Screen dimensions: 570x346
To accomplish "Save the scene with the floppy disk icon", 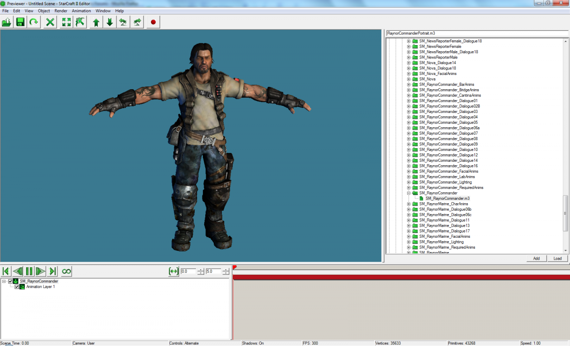I will click(x=20, y=22).
